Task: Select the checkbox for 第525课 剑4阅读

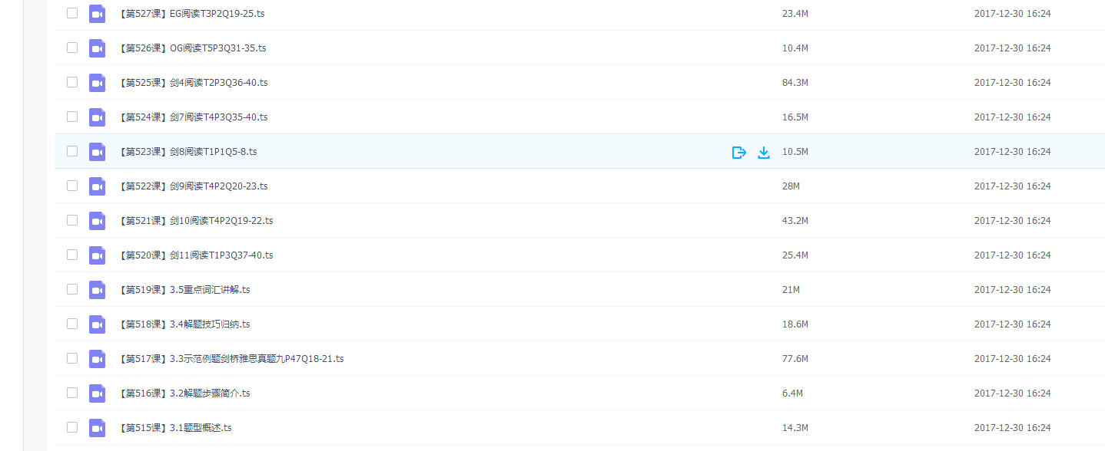Action: 72,82
